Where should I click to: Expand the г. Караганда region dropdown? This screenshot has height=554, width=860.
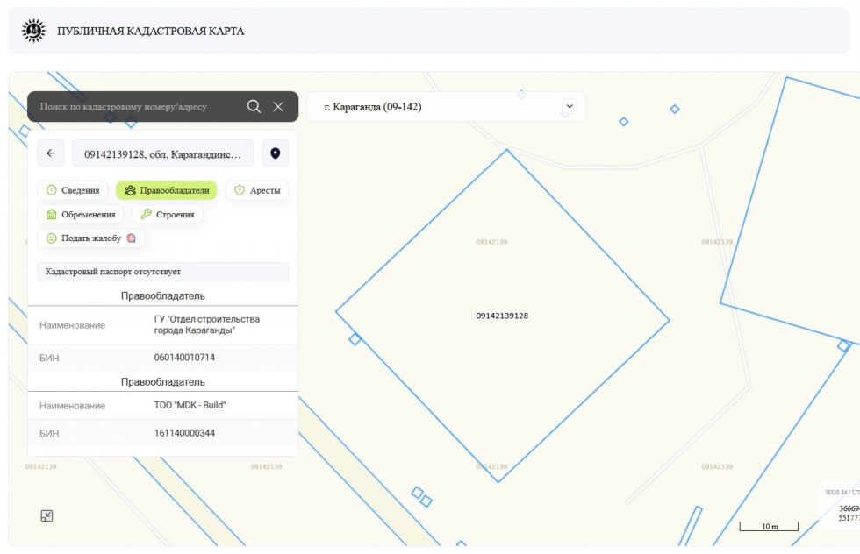click(x=446, y=107)
